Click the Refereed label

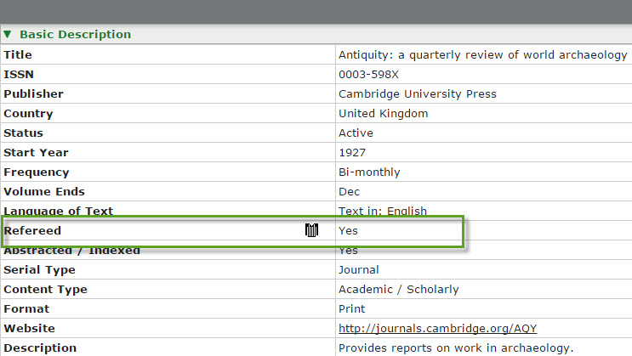coord(32,231)
